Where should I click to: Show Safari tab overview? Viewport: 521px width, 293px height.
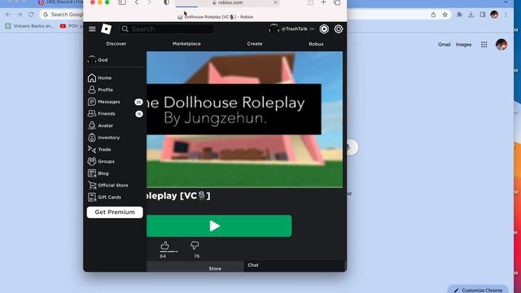coord(337,2)
